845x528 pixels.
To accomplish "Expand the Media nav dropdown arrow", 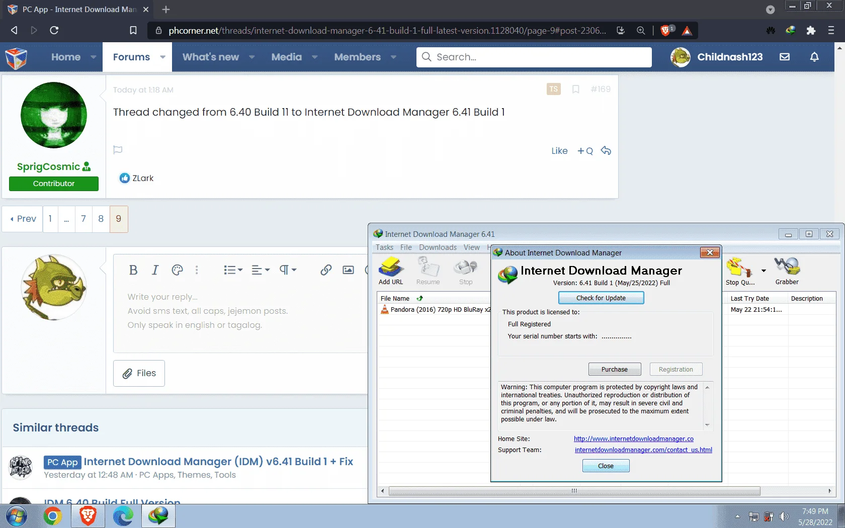I will point(314,57).
